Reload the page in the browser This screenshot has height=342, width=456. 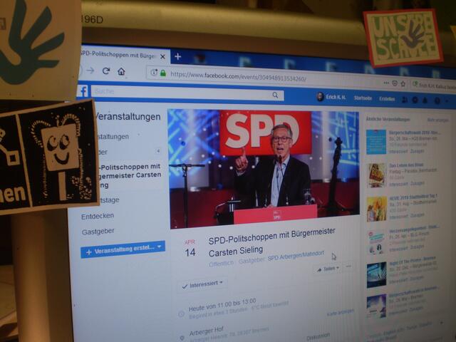(106, 71)
